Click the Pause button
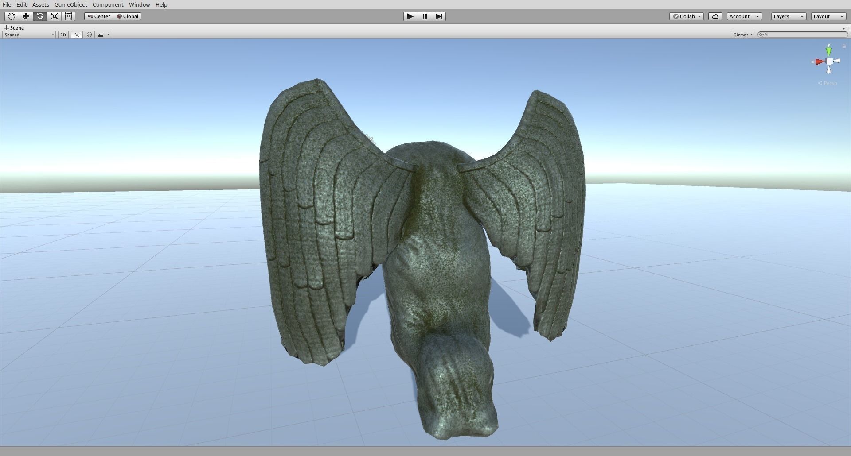 (425, 16)
